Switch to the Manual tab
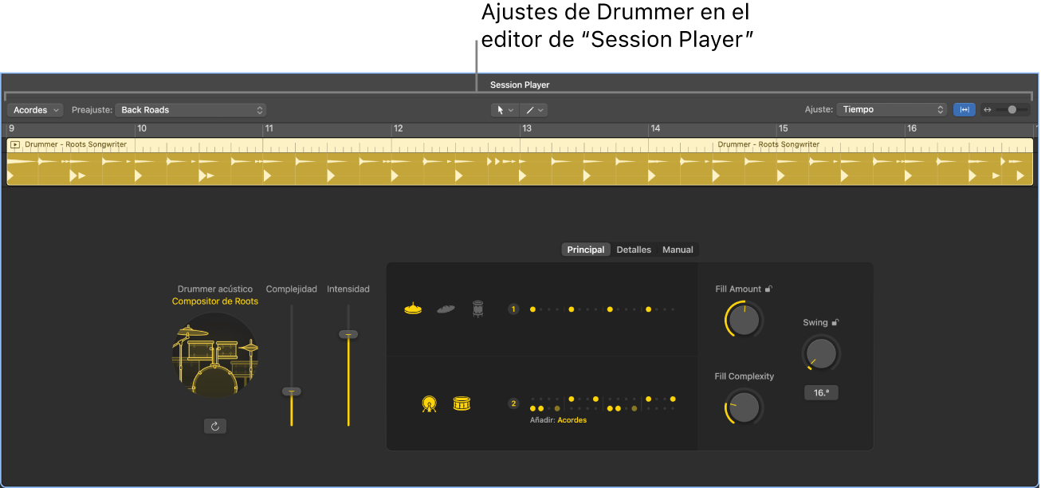This screenshot has height=488, width=1041. [x=677, y=249]
